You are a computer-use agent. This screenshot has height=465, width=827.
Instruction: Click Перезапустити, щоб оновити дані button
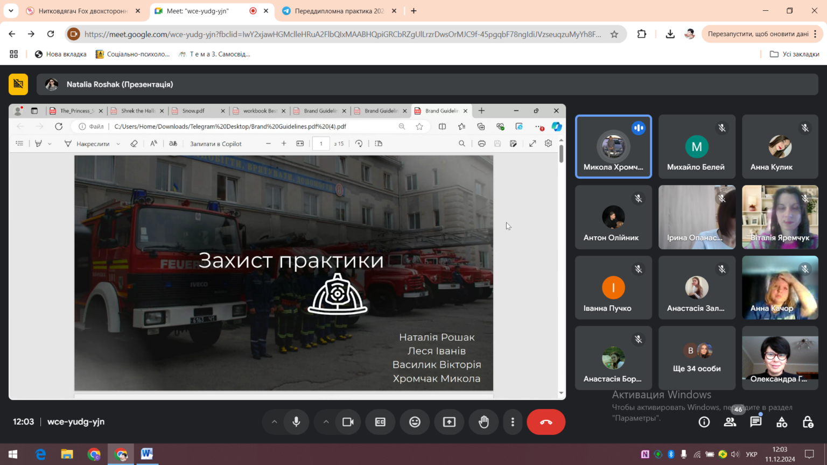(758, 34)
